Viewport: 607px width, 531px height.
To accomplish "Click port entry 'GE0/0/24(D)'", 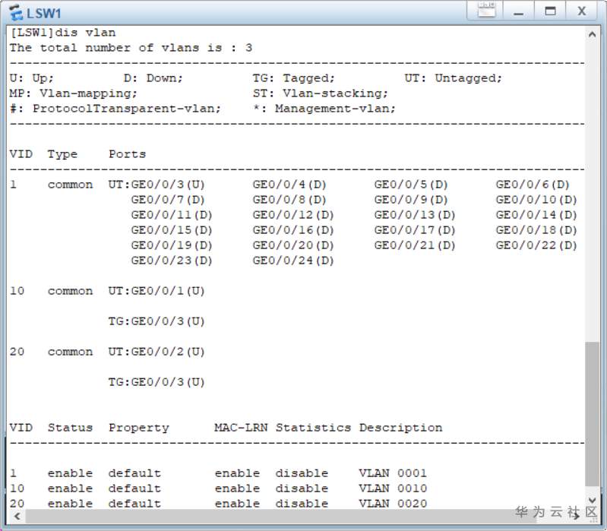I will 293,261.
